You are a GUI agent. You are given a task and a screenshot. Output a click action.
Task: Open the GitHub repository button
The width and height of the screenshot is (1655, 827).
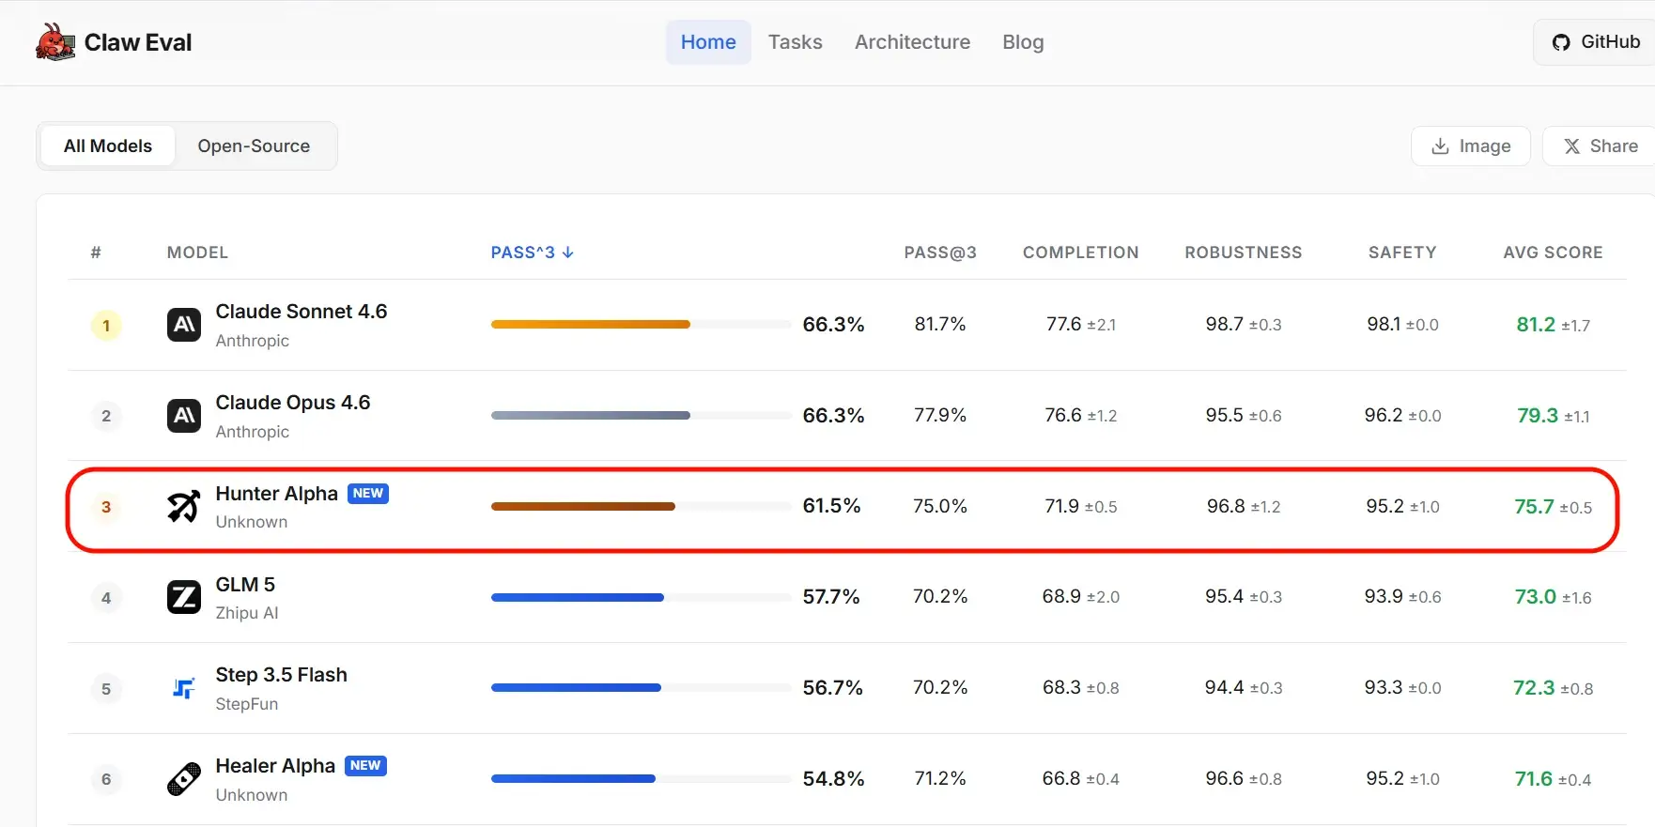[x=1596, y=42]
